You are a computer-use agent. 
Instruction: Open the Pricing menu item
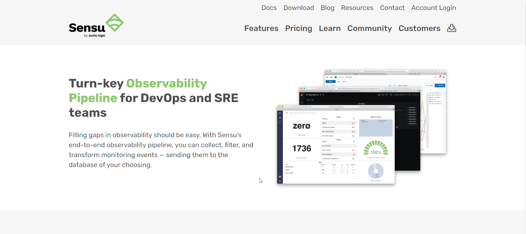pos(299,29)
